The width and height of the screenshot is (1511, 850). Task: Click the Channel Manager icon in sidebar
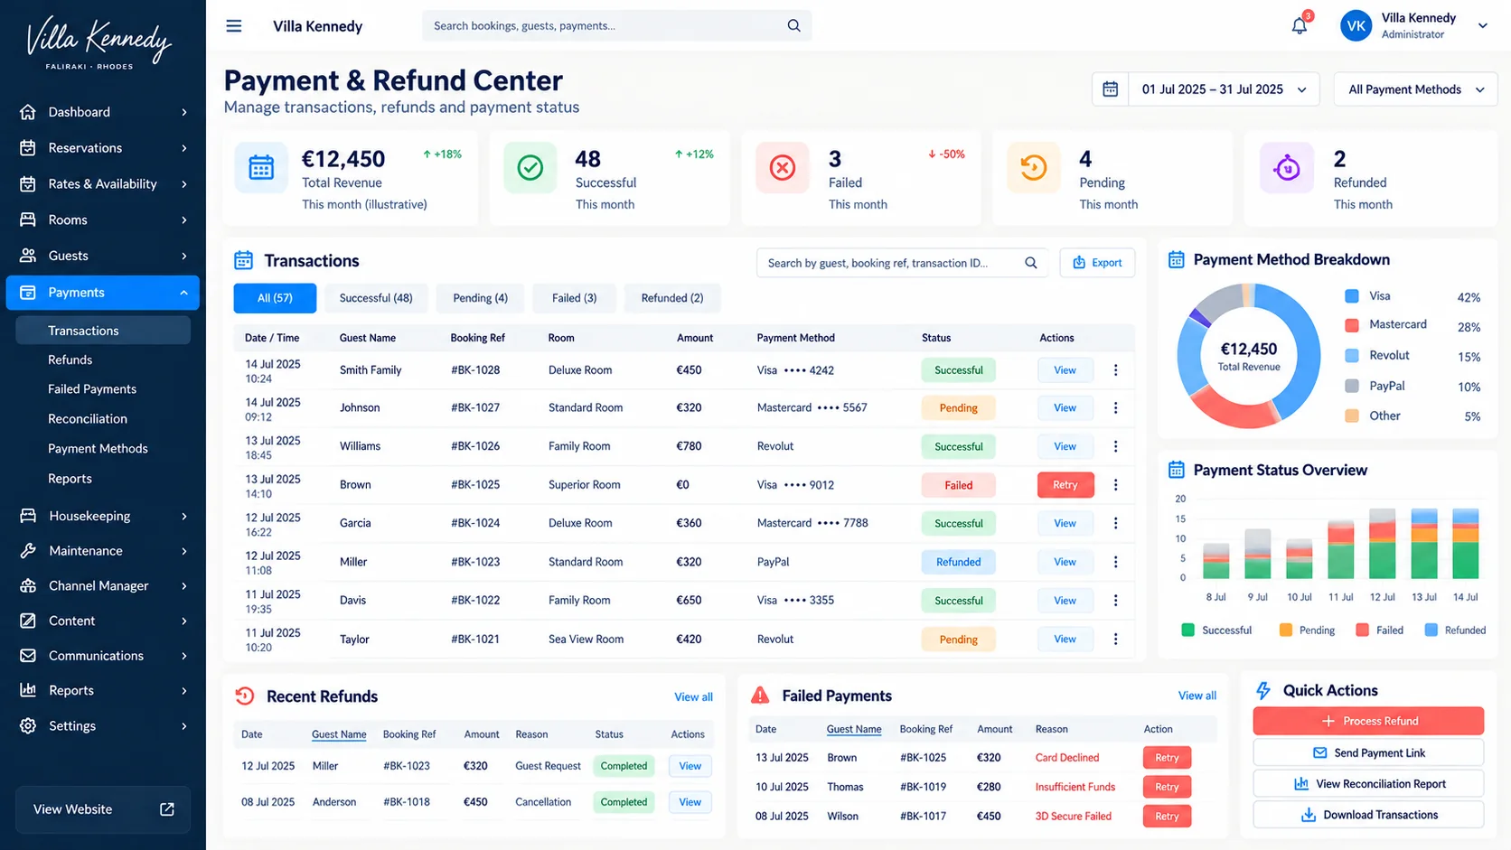28,585
